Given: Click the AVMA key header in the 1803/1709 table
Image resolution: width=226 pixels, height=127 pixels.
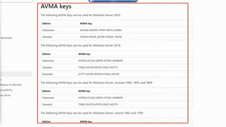Looking at the screenshot, I should tap(86, 121).
